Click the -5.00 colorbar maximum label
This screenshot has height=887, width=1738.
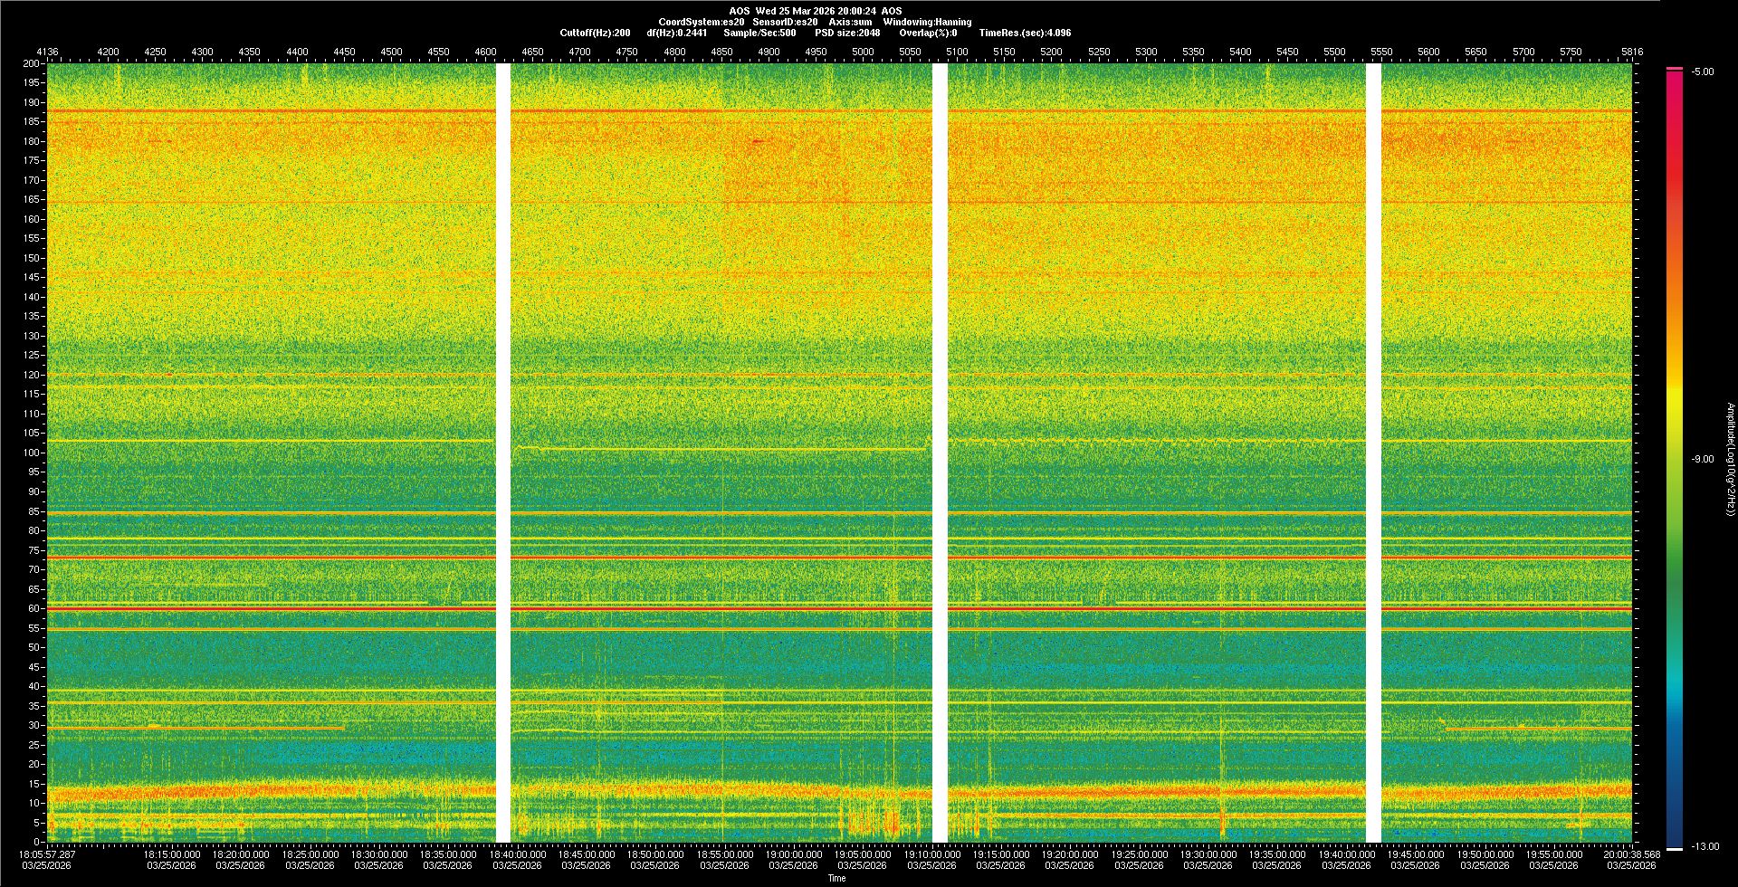pyautogui.click(x=1703, y=72)
